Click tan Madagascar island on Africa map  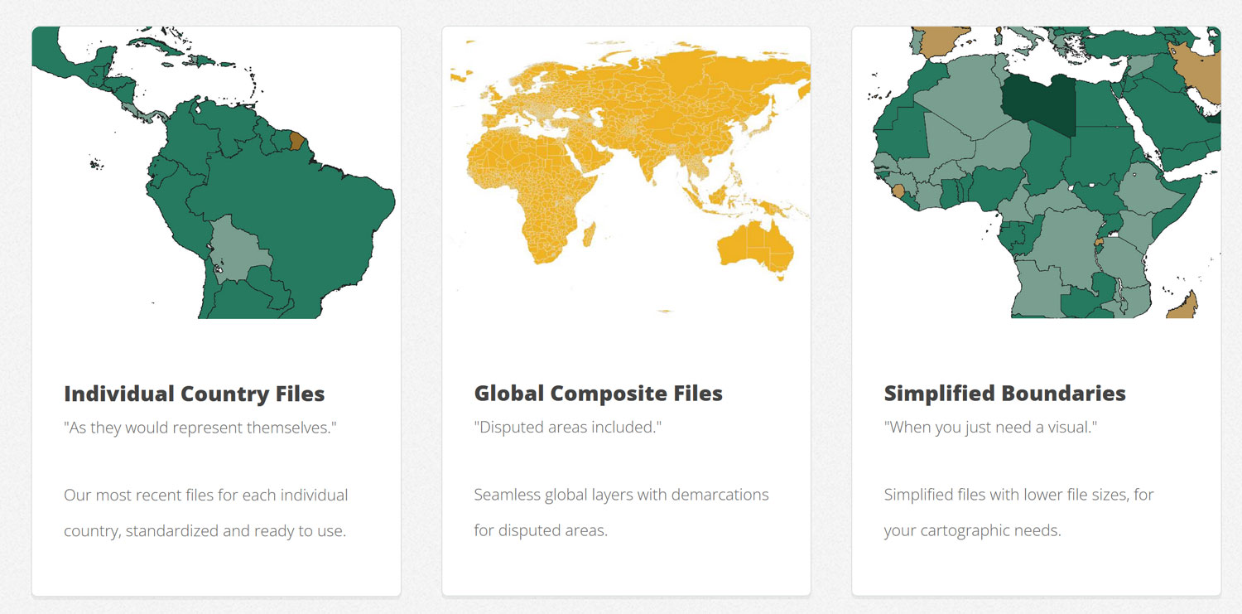click(1182, 307)
